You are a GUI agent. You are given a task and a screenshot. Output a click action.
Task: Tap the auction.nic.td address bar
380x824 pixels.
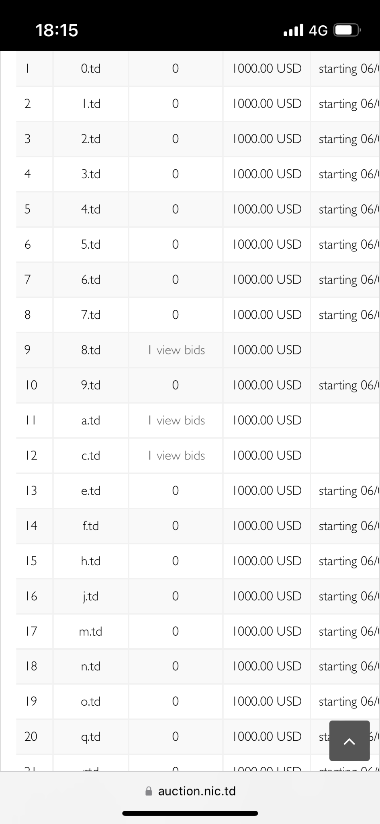point(196,791)
